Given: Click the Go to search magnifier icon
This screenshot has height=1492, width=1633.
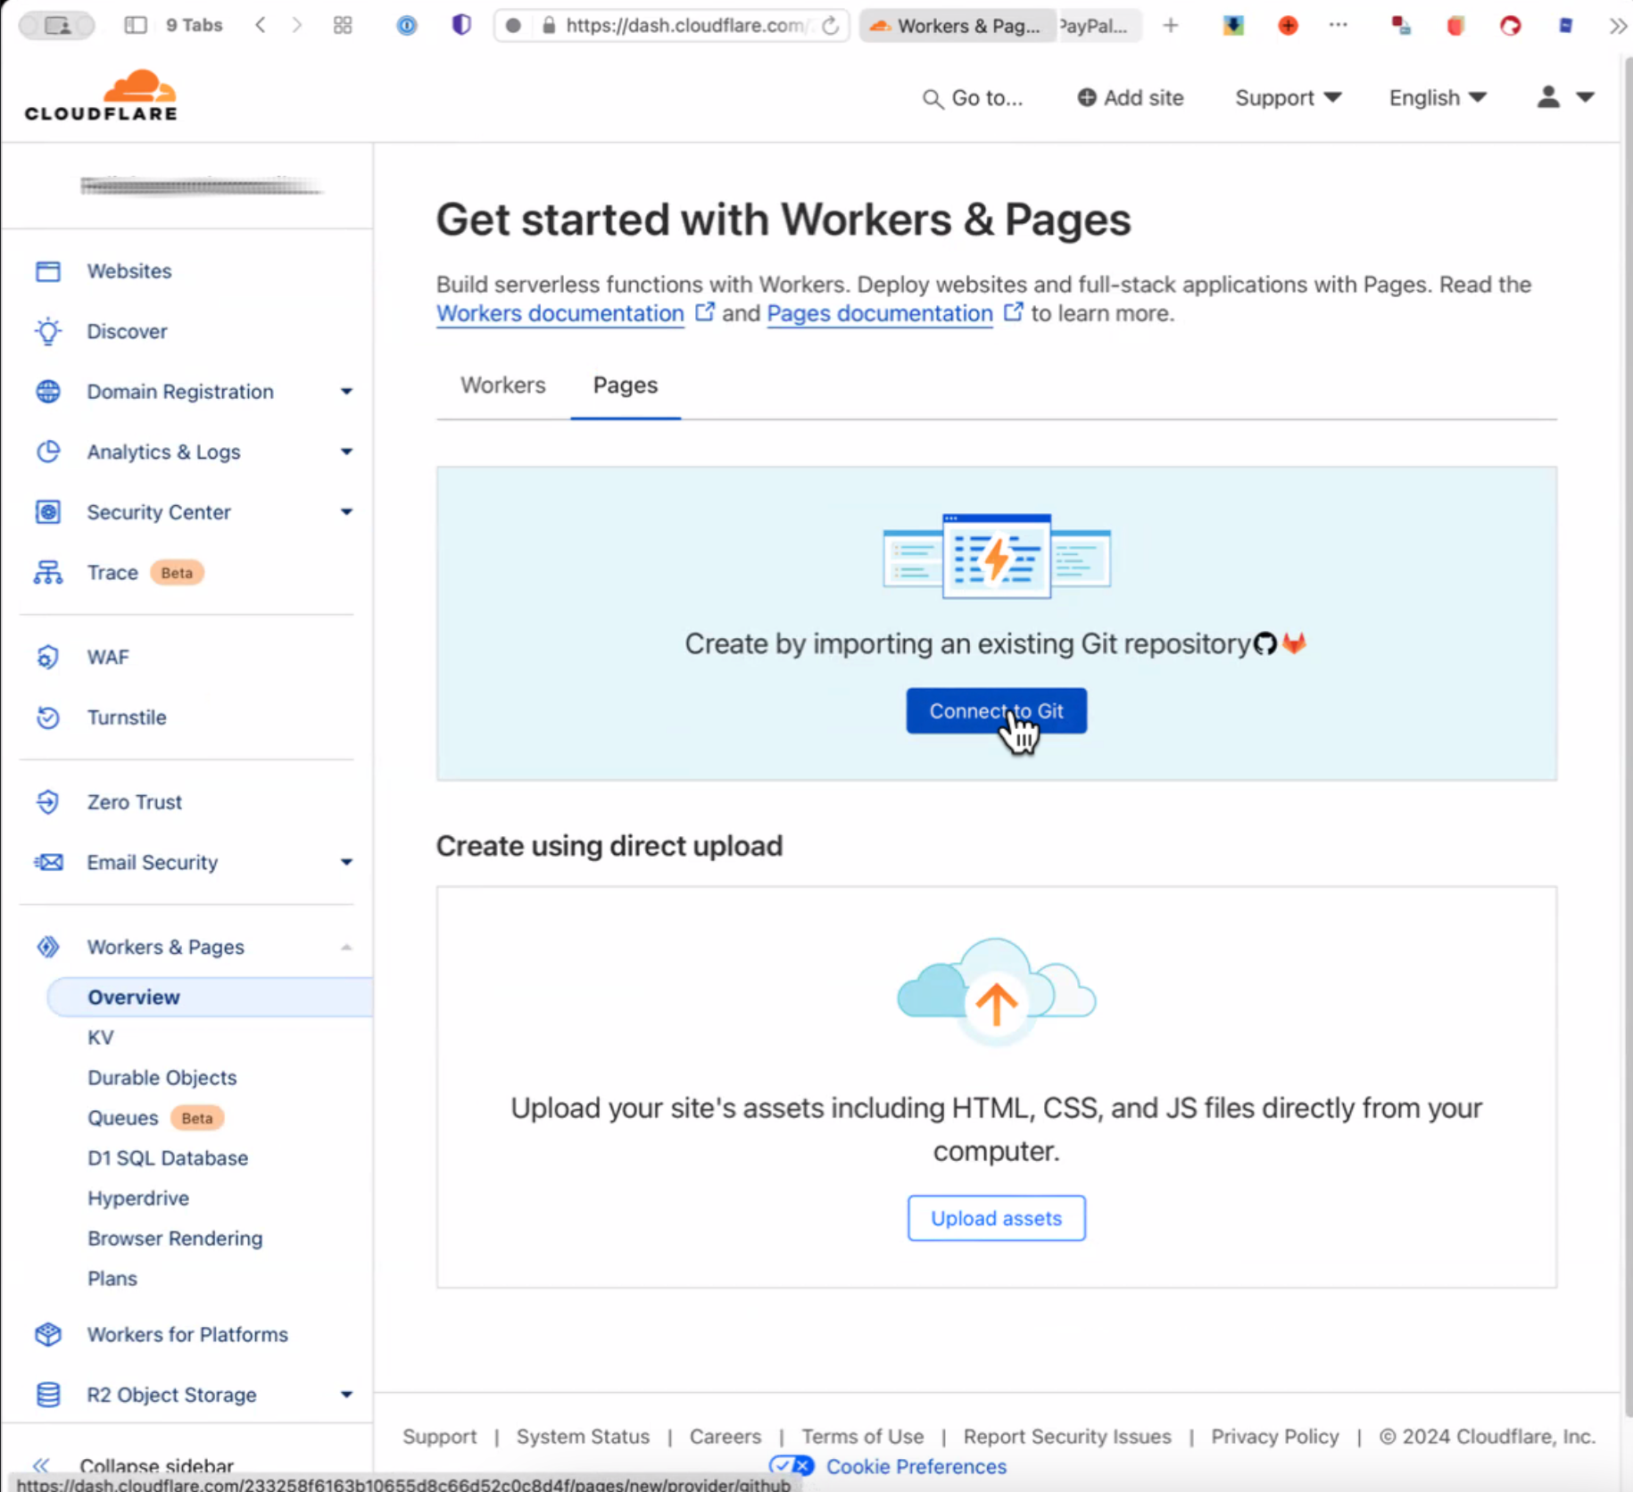Looking at the screenshot, I should pos(933,98).
